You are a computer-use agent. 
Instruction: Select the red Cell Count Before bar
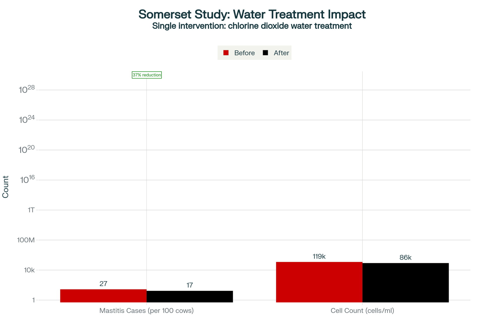pos(319,282)
